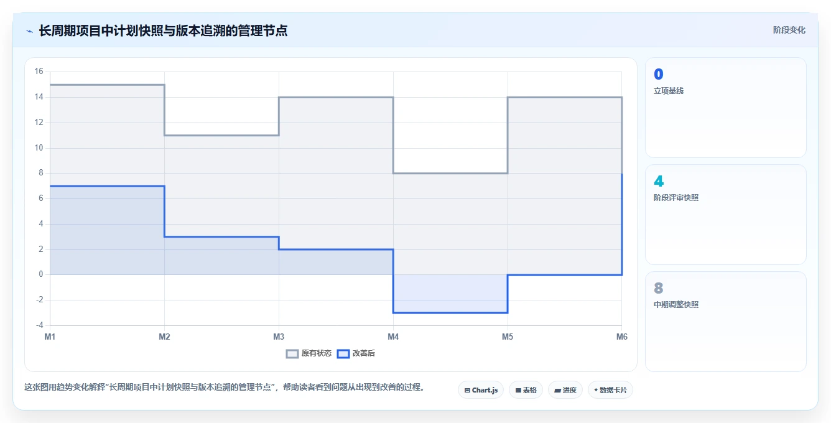Image resolution: width=831 pixels, height=423 pixels.
Task: Click the -4 y-axis tick label
Action: click(39, 325)
